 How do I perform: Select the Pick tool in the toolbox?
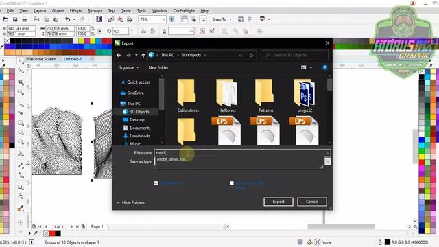(x=20, y=60)
